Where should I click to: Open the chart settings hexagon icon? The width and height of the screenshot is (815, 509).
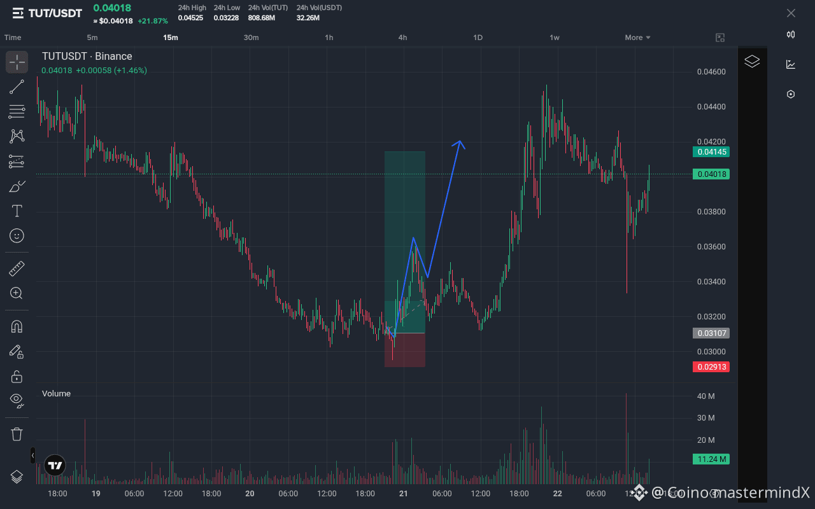pyautogui.click(x=791, y=94)
